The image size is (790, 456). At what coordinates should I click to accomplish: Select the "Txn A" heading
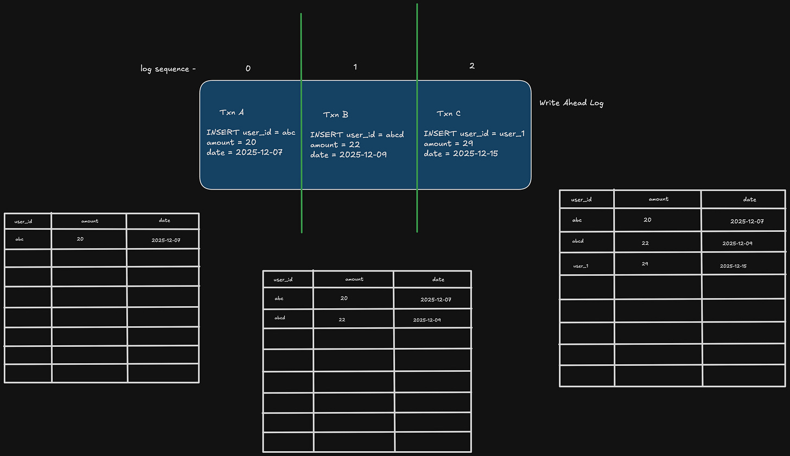[232, 112]
